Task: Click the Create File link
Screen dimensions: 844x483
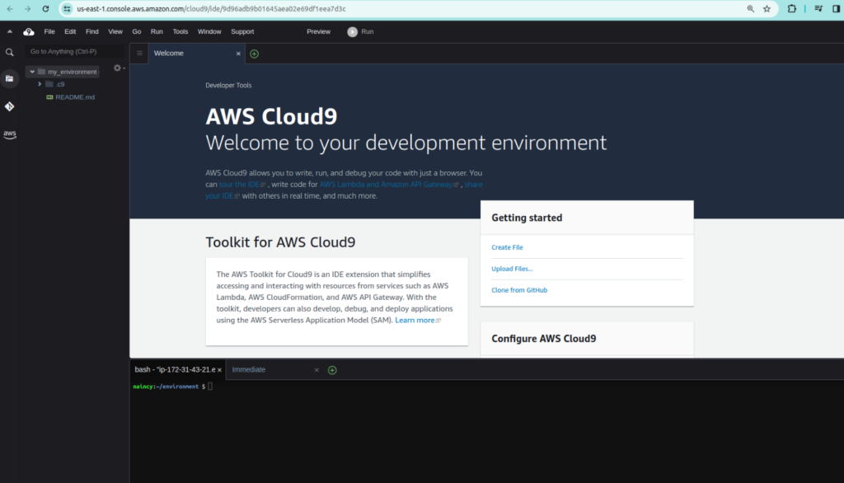Action: click(x=507, y=247)
